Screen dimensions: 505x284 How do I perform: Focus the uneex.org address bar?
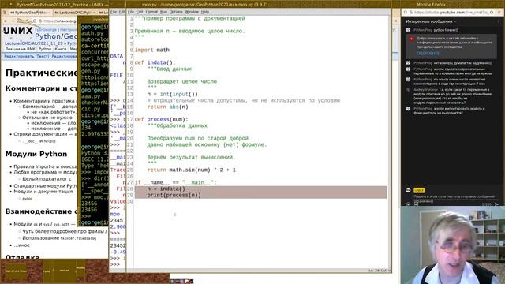[x=60, y=21]
